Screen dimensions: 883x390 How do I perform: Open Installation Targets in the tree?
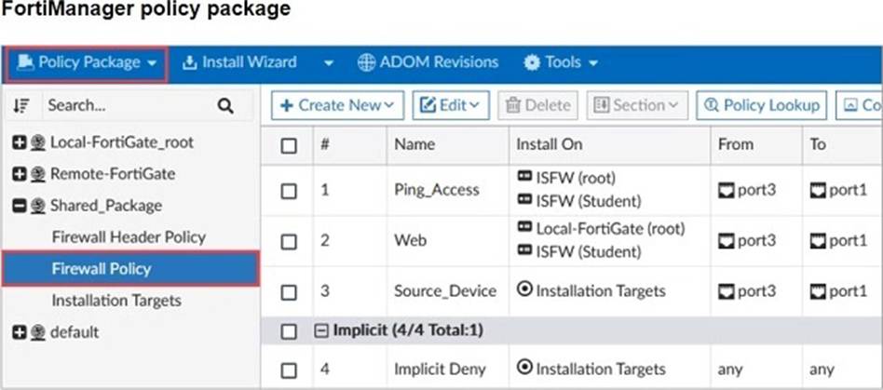(116, 301)
